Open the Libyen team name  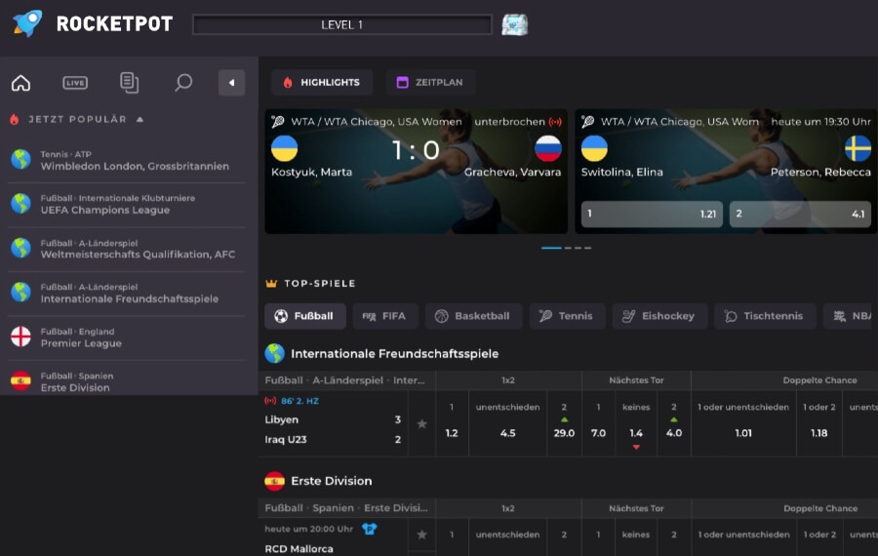pyautogui.click(x=282, y=419)
